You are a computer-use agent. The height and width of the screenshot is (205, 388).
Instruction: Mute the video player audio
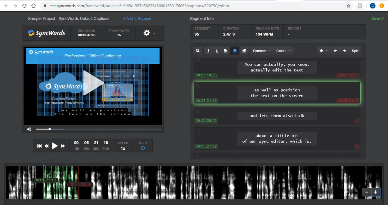coord(29,129)
